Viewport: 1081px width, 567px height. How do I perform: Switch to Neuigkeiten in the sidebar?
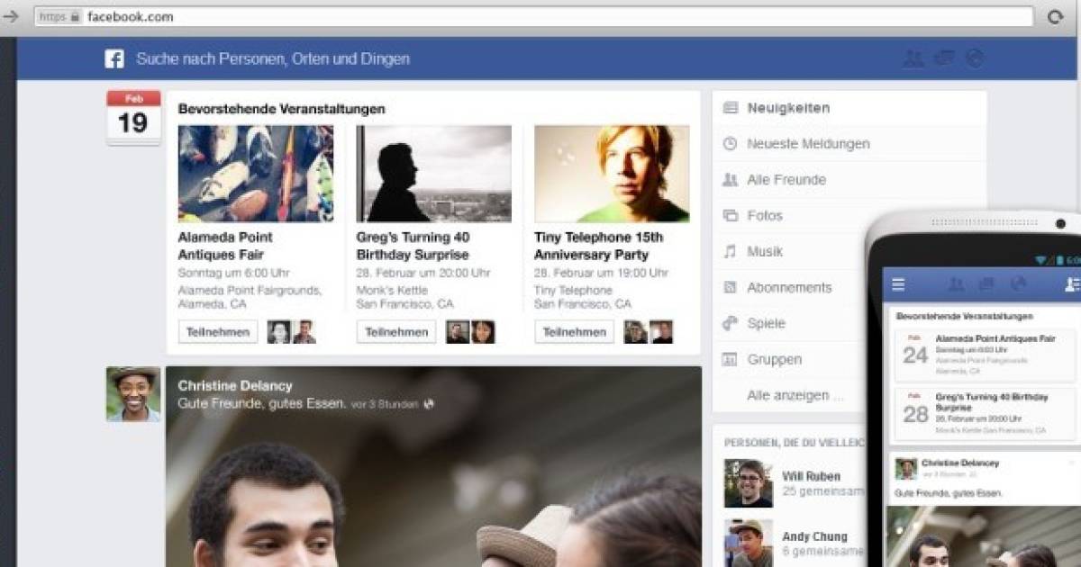[x=787, y=107]
